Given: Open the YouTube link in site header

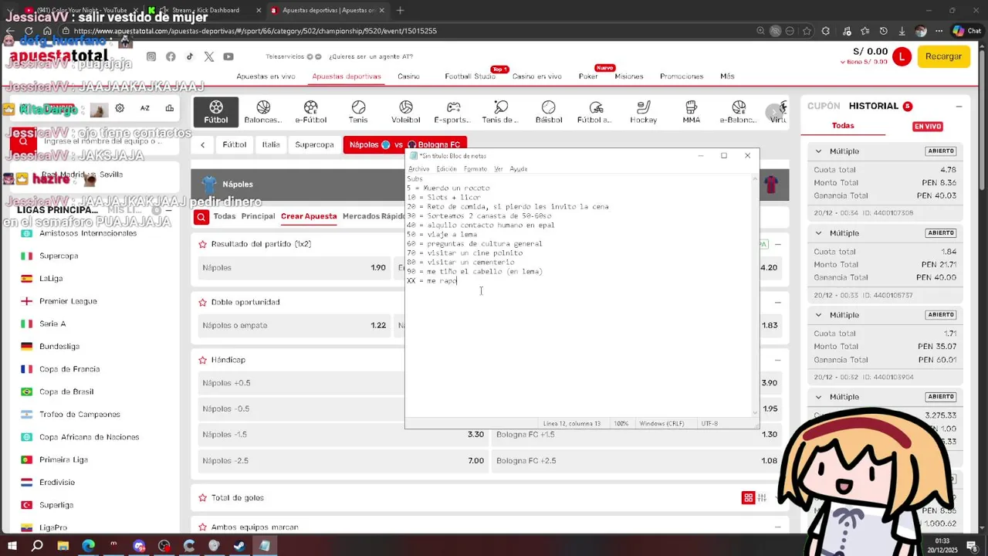Looking at the screenshot, I should (228, 56).
